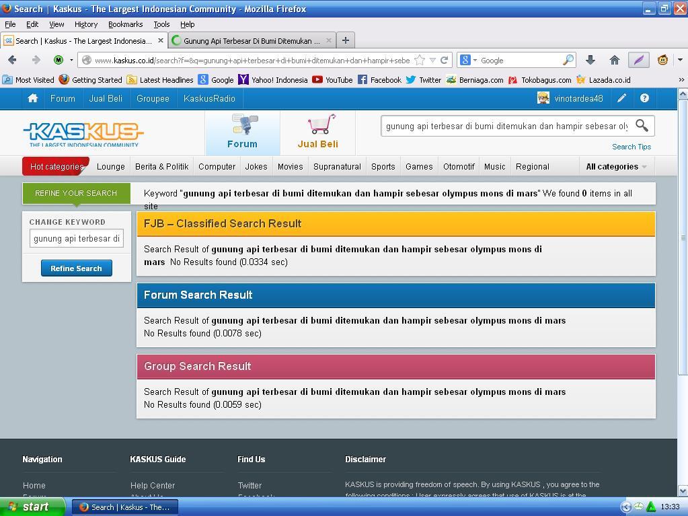Expand the All categories dropdown
The image size is (688, 516).
coord(617,167)
